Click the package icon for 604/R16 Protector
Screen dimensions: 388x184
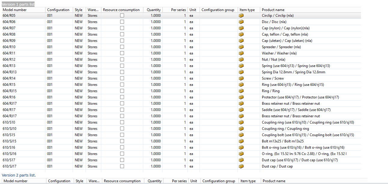(241, 97)
